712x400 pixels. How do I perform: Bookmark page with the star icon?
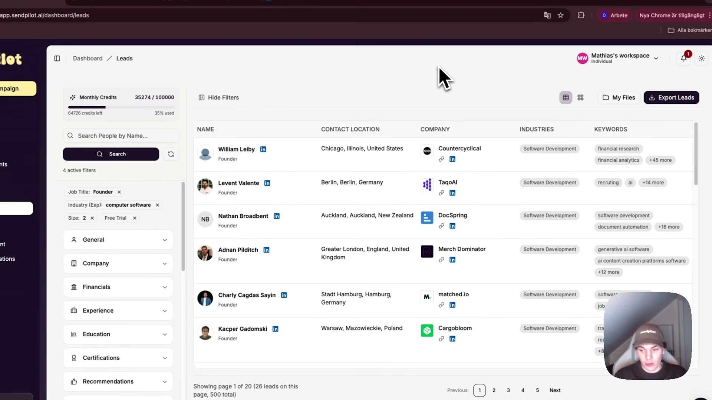561,15
